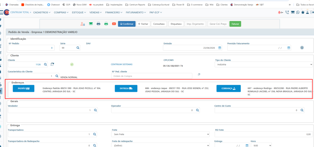Open the VENDAS menu

click(x=96, y=12)
